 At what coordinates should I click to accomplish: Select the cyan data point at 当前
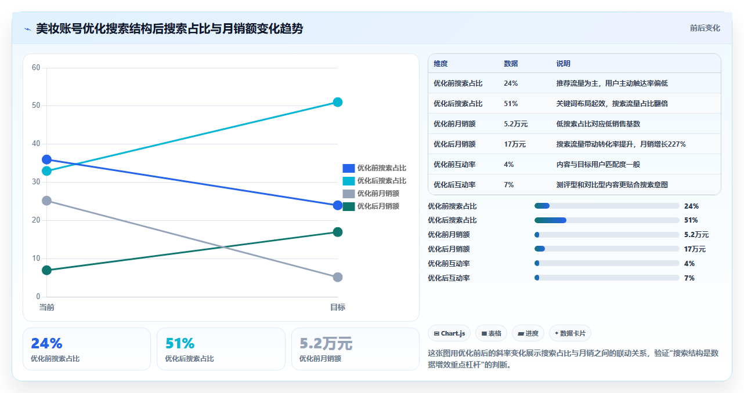(47, 171)
